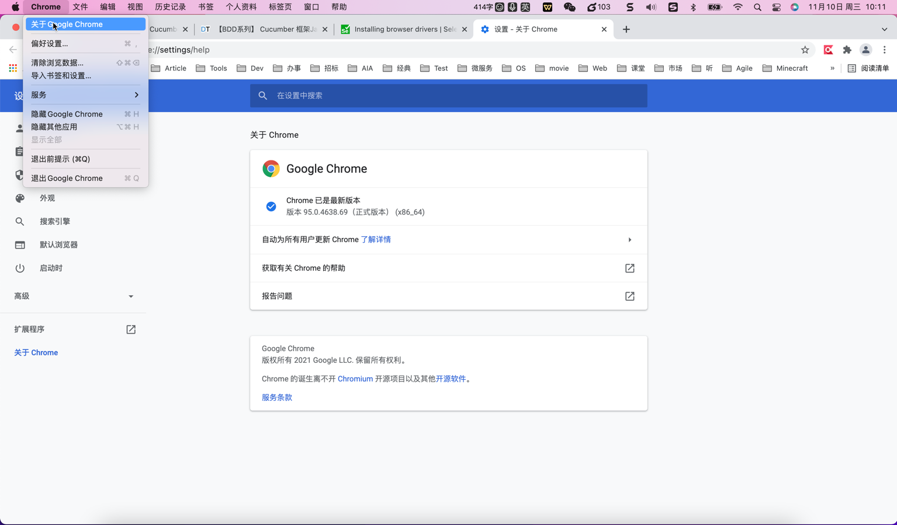Open Control Center in menu bar

776,7
